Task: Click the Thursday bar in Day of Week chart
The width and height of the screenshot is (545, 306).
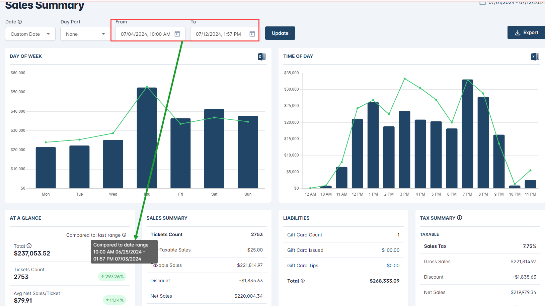Action: point(147,140)
